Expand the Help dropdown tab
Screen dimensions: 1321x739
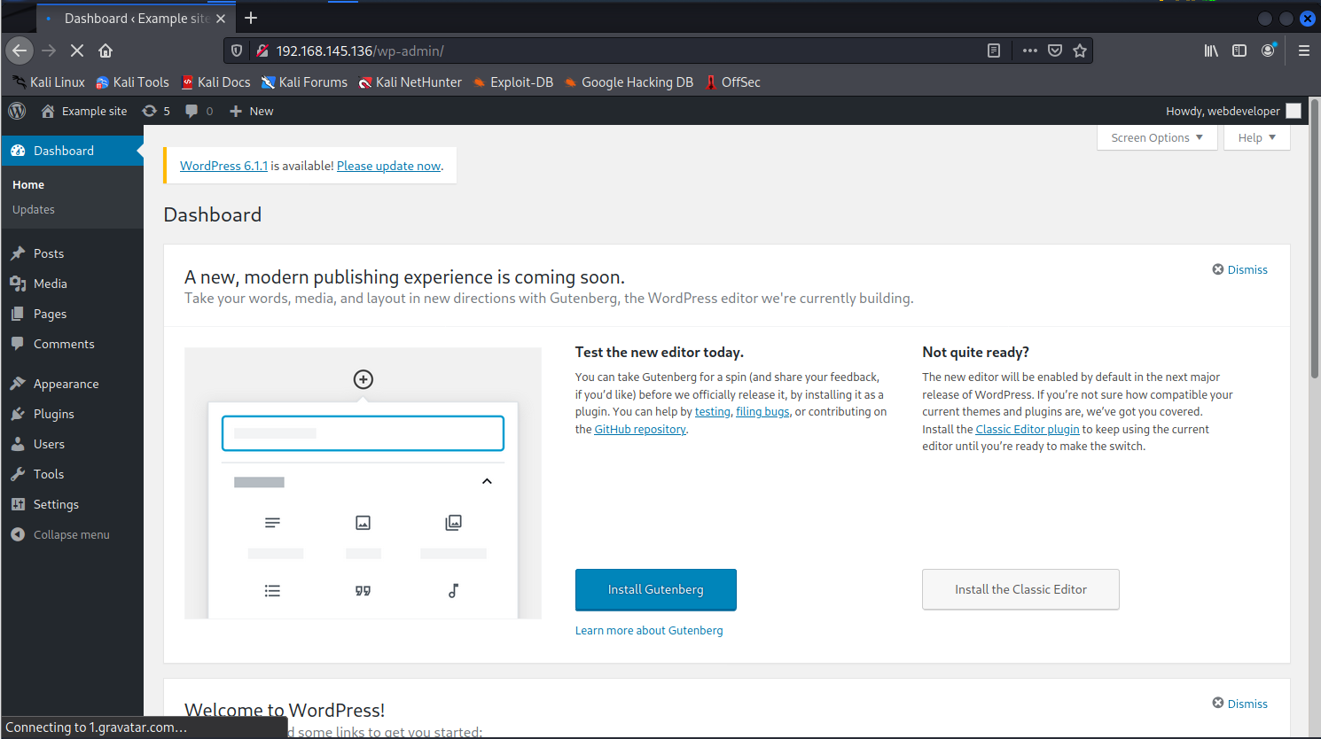[x=1256, y=137]
